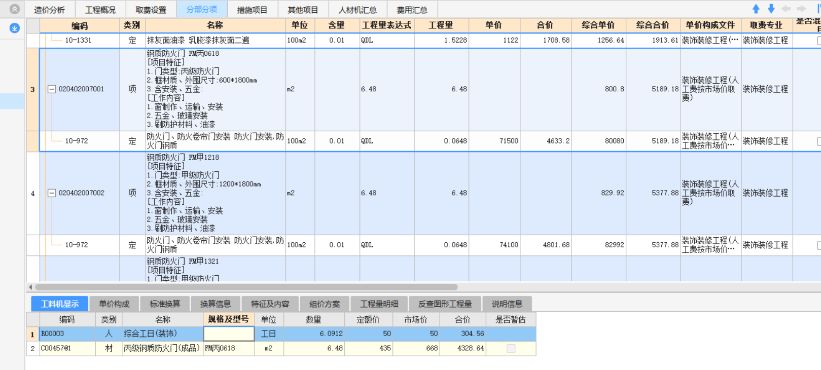
Task: Show the 工程量明细 tab
Action: (x=379, y=304)
